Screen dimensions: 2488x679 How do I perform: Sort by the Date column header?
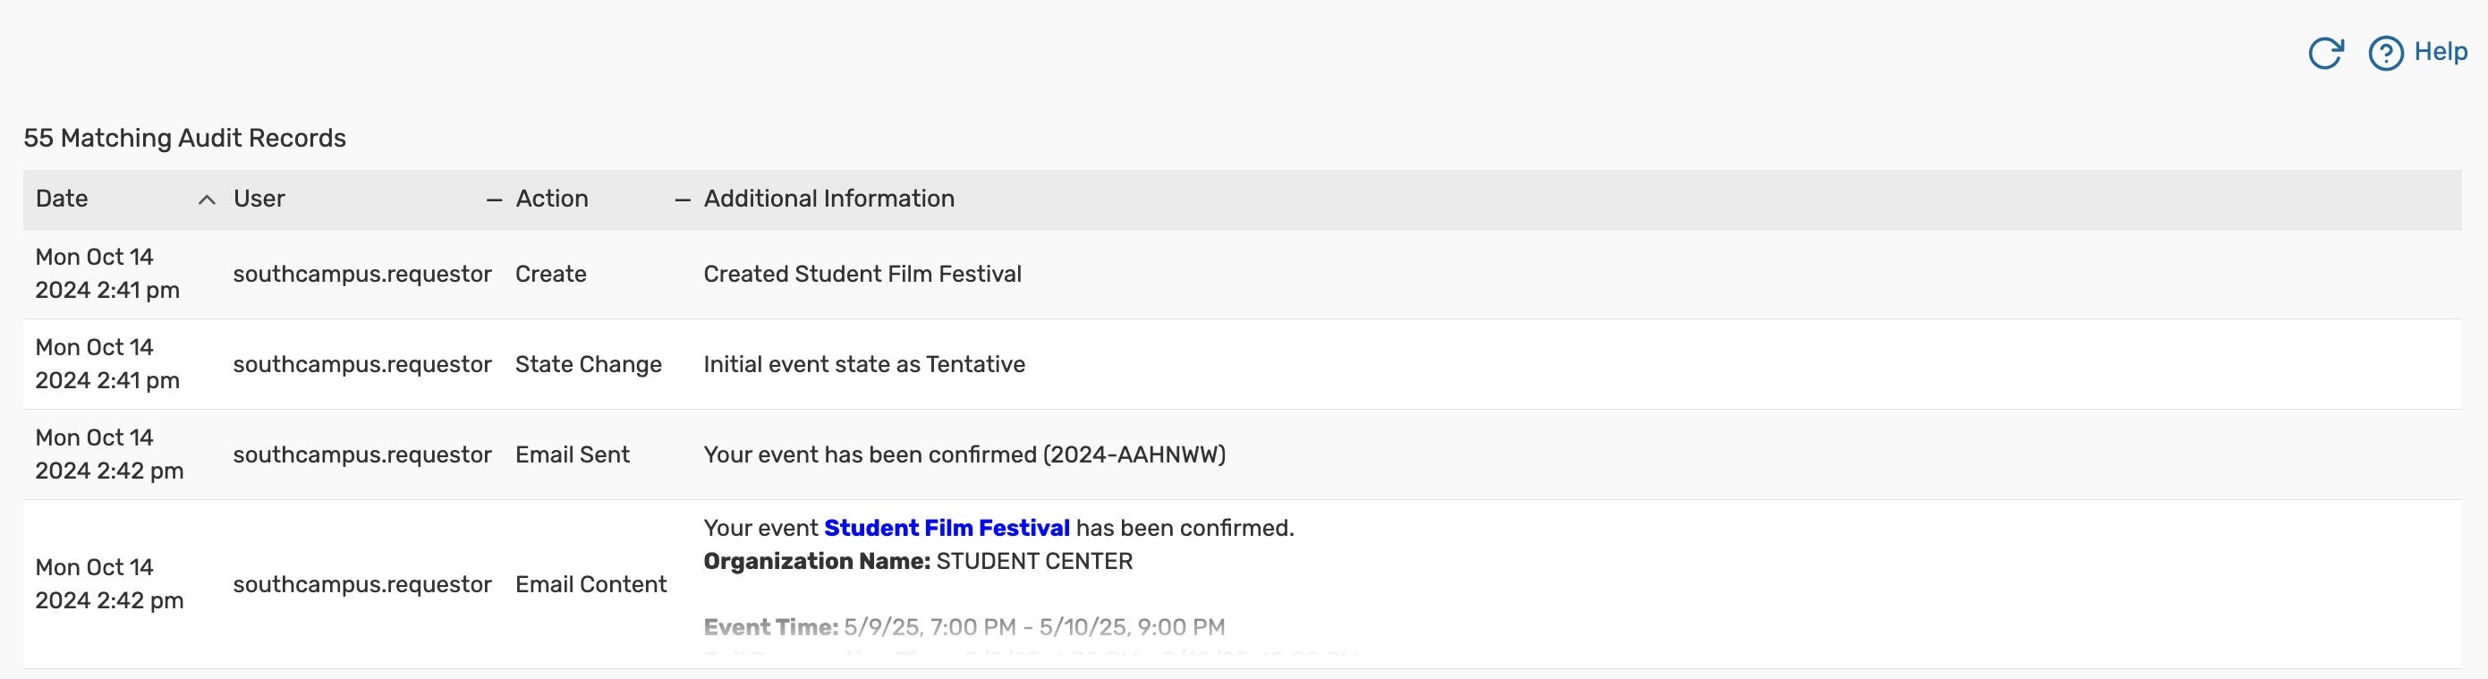62,199
